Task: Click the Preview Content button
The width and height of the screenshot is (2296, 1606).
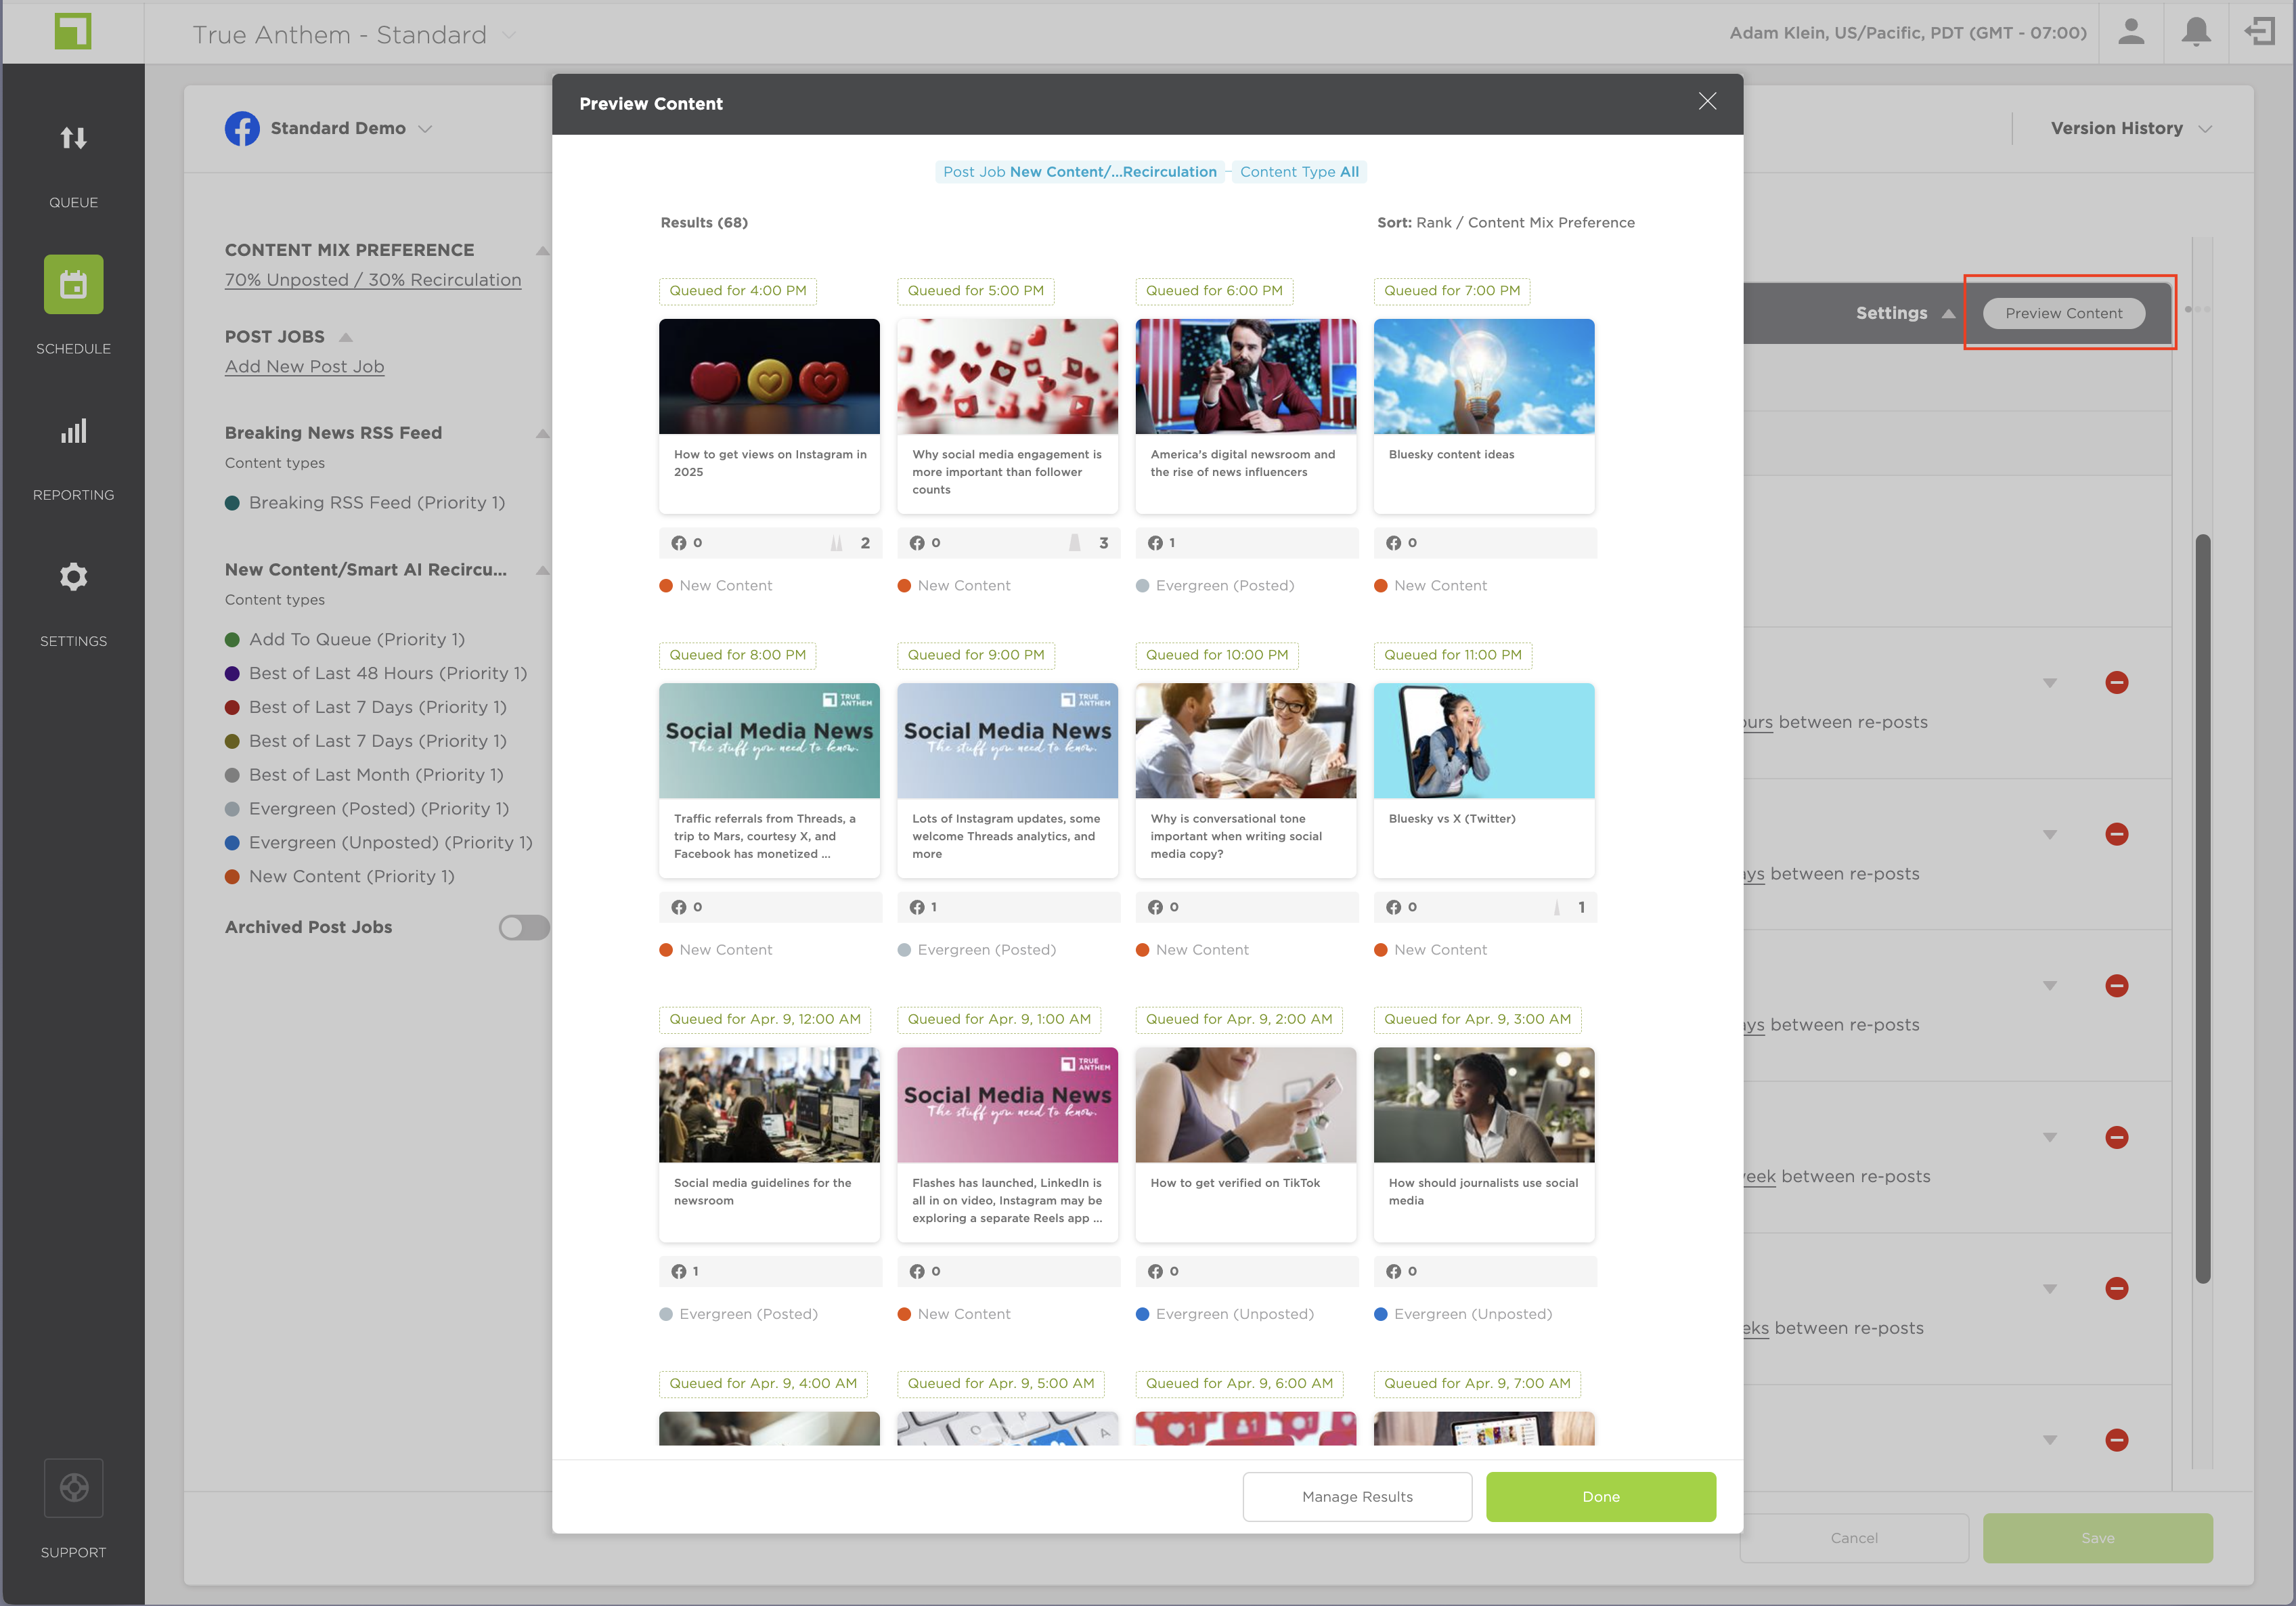Action: pos(2063,313)
